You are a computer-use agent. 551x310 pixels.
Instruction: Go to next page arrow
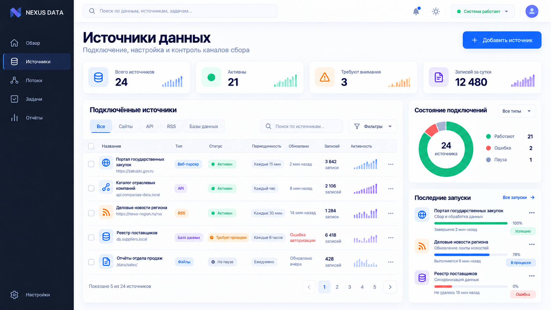pyautogui.click(x=390, y=287)
